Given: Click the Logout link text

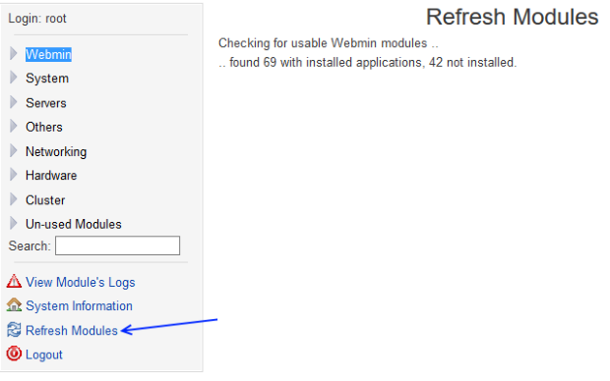Looking at the screenshot, I should (x=44, y=354).
